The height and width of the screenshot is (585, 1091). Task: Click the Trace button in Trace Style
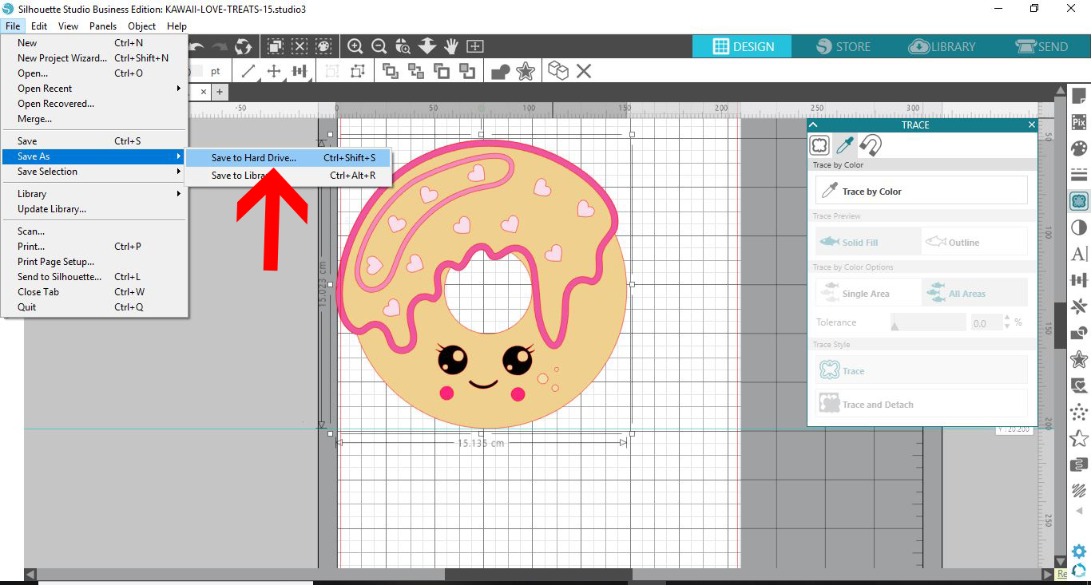(x=922, y=370)
